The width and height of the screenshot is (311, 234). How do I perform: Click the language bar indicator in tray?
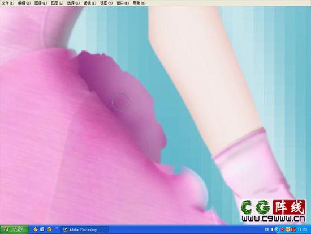[x=266, y=229]
